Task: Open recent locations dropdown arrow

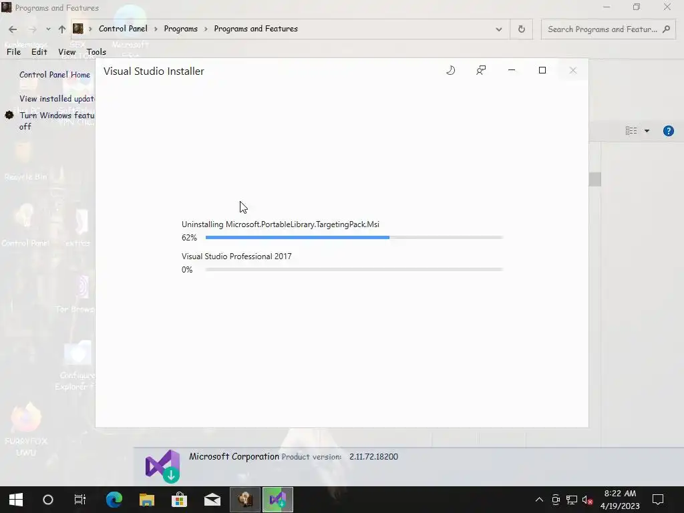Action: [x=48, y=29]
